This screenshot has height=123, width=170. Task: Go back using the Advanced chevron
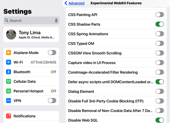[x=66, y=3]
